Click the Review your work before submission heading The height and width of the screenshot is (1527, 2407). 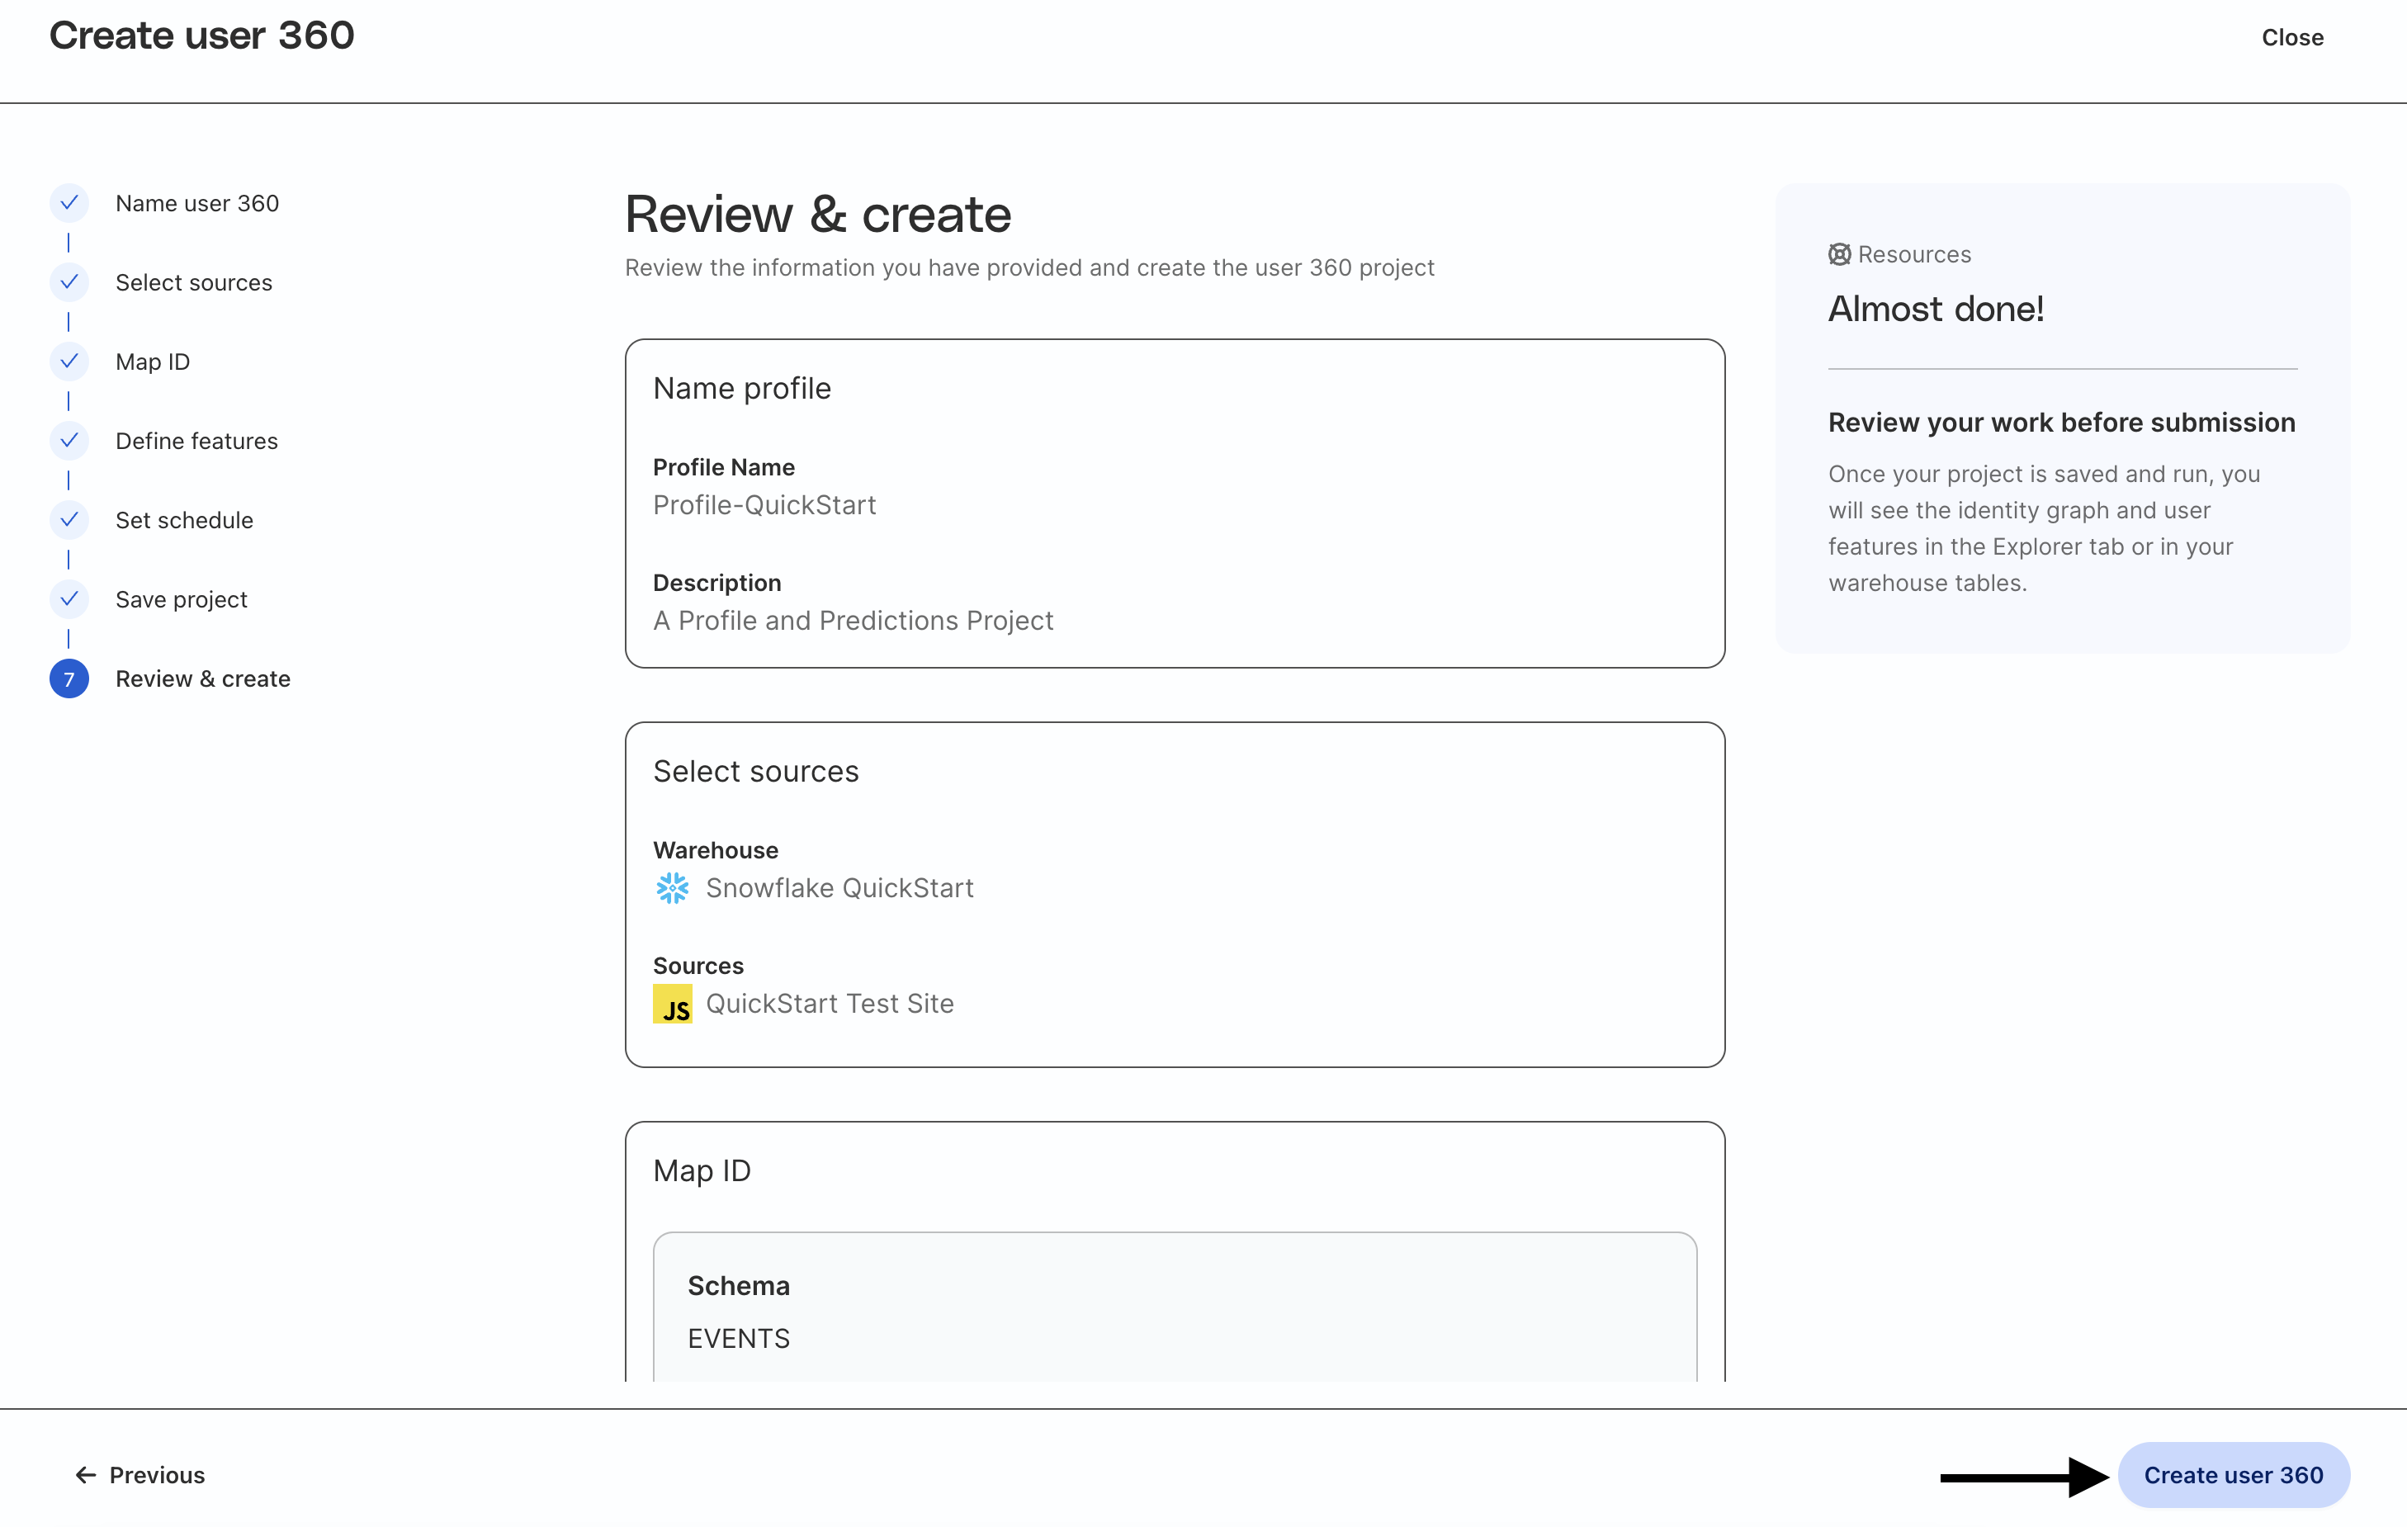(x=2061, y=423)
